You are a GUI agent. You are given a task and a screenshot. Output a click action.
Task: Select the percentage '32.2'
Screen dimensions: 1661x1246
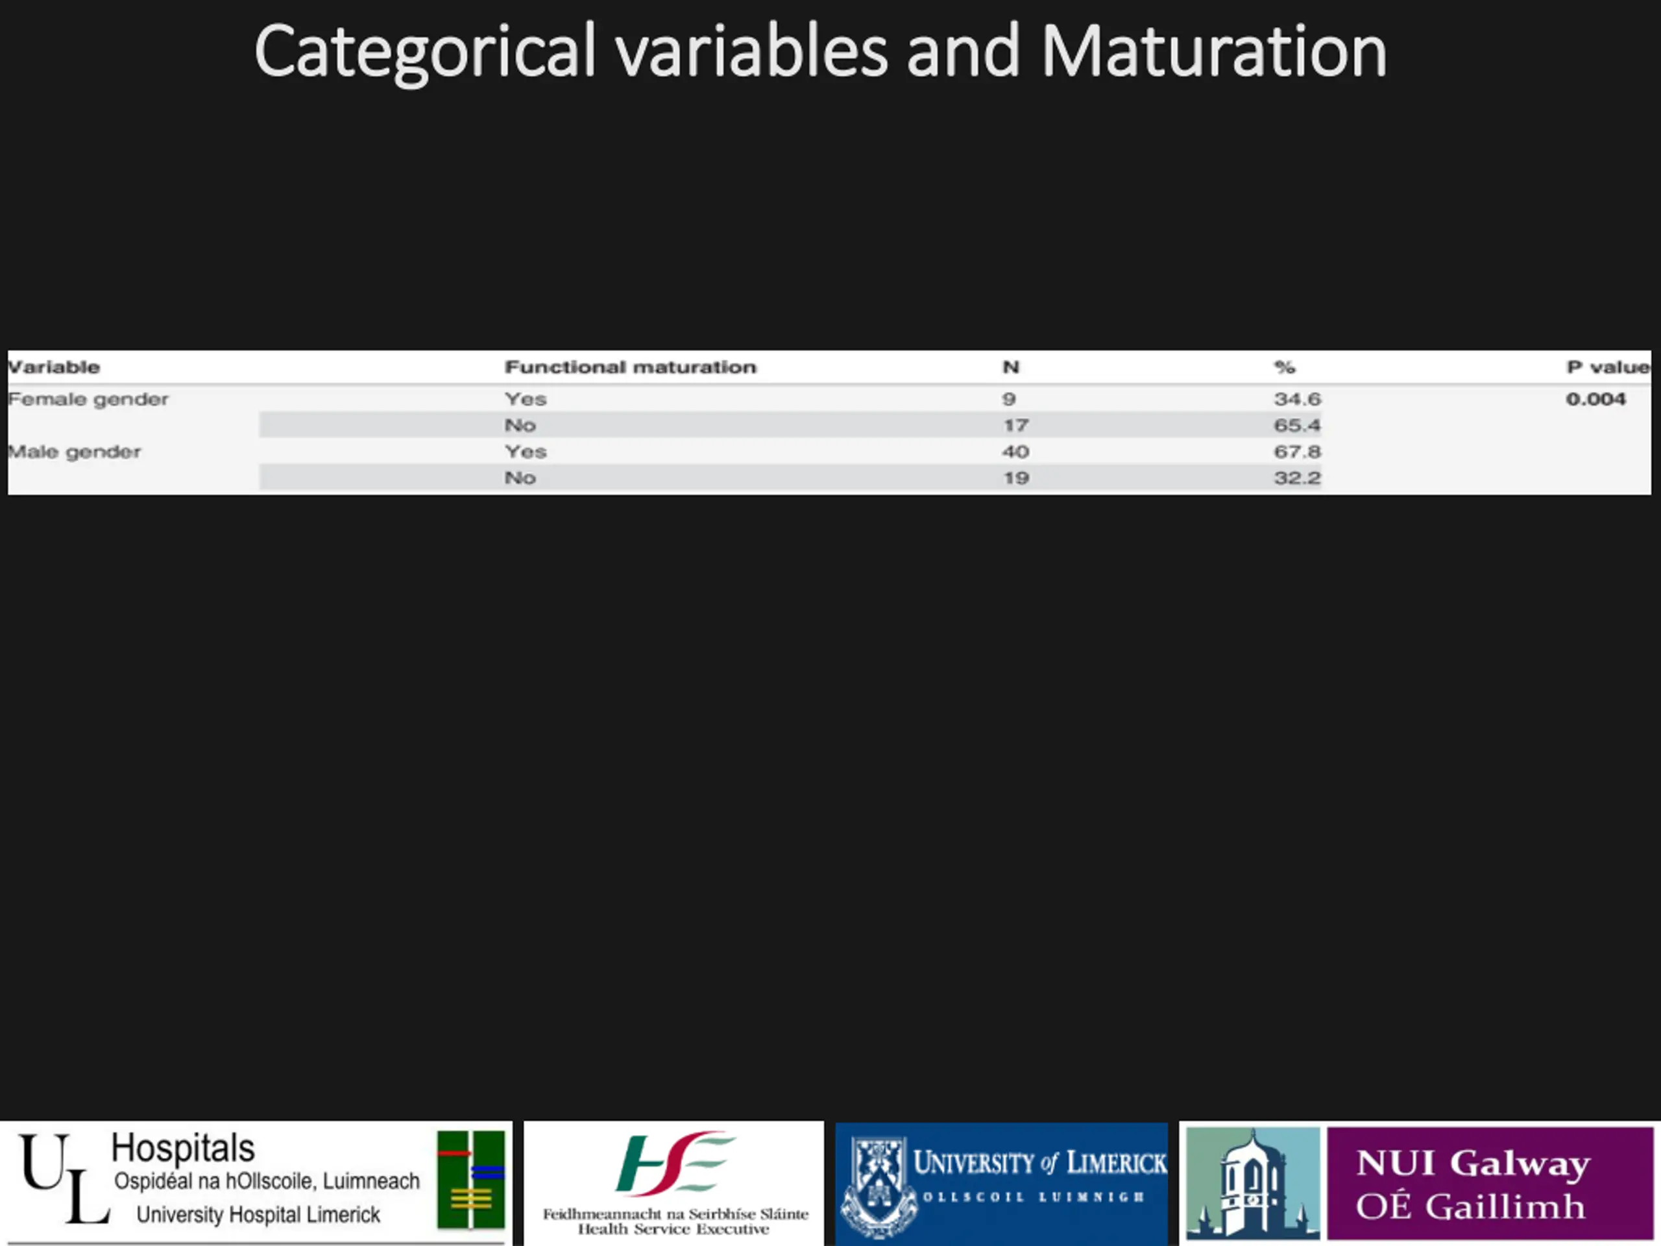tap(1297, 478)
